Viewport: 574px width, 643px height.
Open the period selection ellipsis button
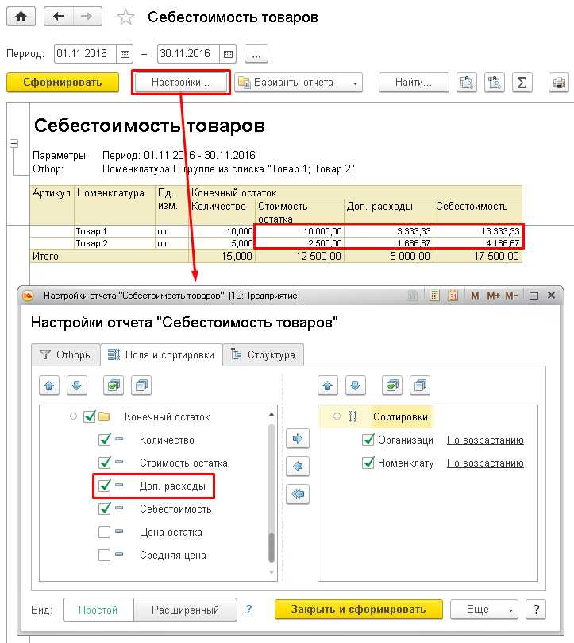pos(256,54)
